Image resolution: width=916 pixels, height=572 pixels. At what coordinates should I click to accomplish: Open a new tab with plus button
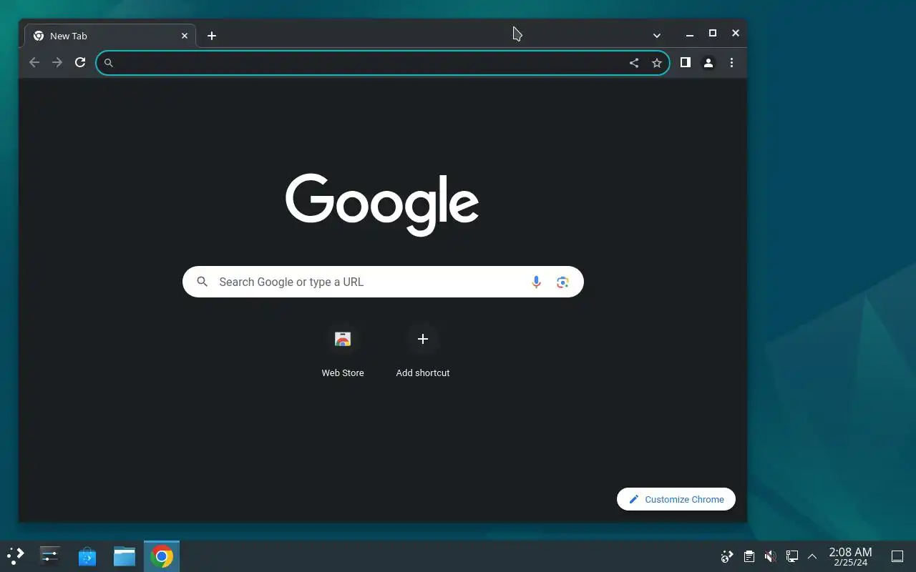point(212,36)
